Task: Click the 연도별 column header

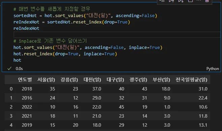Action: tap(25, 80)
